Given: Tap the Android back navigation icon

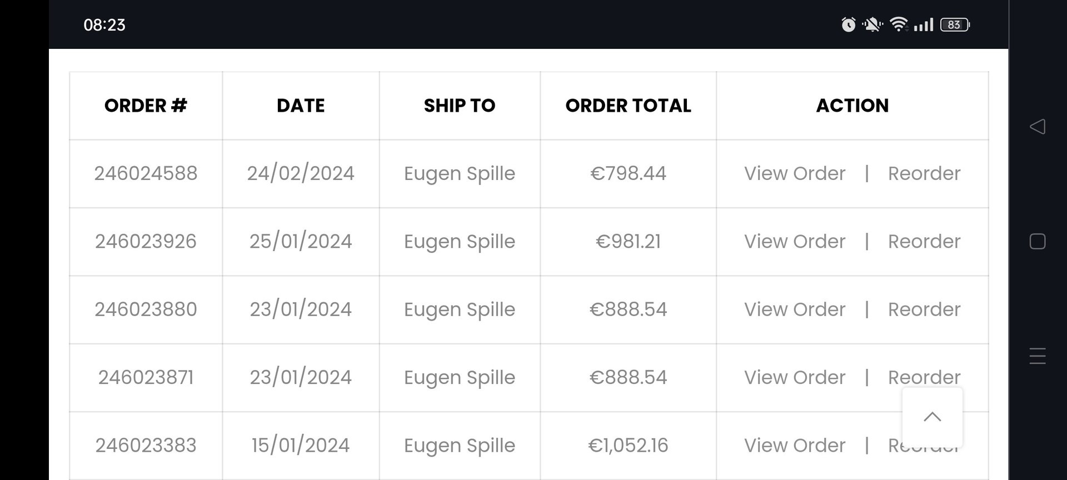Looking at the screenshot, I should (1037, 127).
